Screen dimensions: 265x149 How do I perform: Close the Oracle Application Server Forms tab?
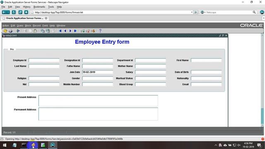tap(46, 18)
